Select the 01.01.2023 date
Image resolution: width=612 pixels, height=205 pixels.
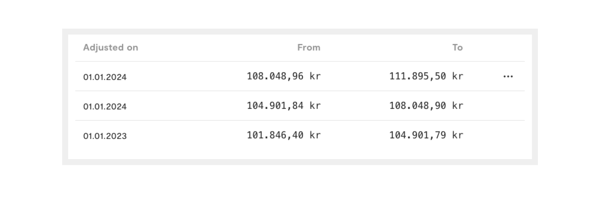coord(105,136)
